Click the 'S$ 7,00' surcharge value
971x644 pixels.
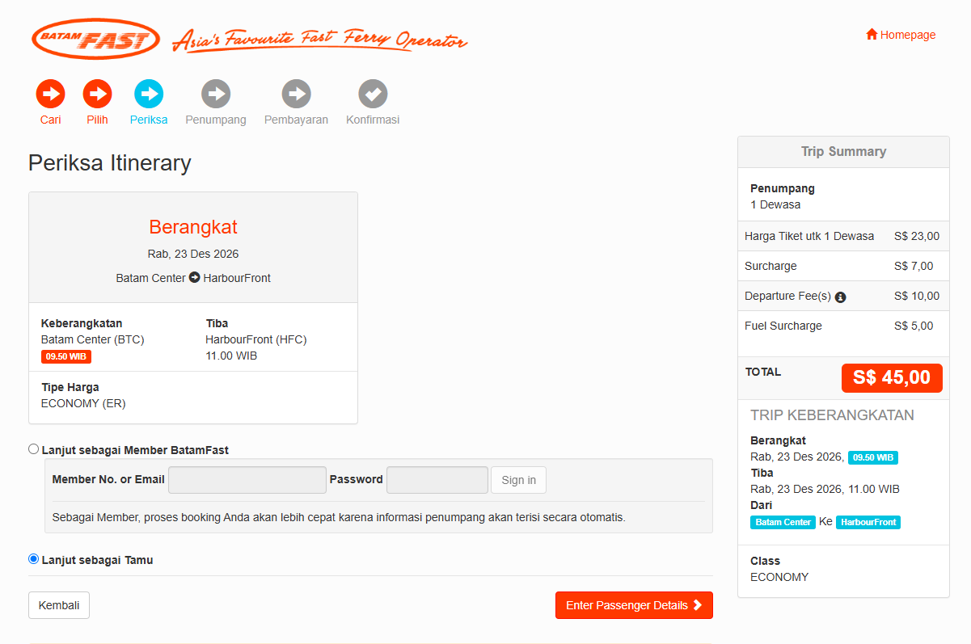pyautogui.click(x=914, y=266)
